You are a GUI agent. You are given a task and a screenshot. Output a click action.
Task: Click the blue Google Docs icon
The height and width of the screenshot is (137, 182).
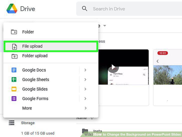coord(14,70)
